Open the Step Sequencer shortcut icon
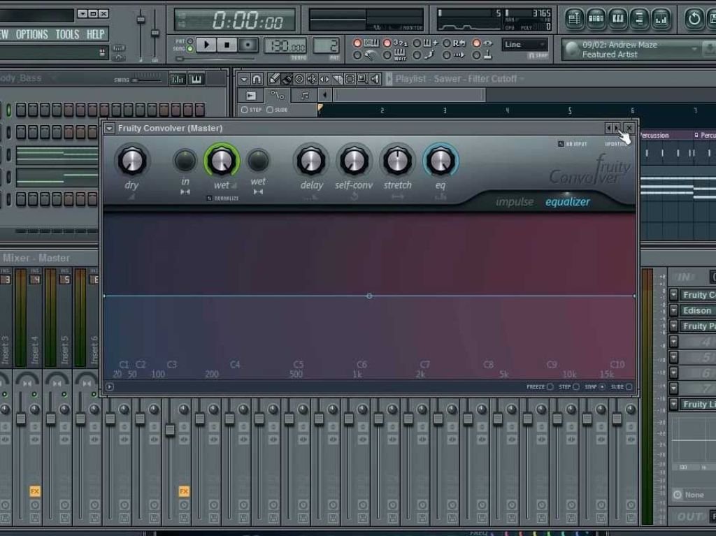The image size is (716, 536). [596, 19]
